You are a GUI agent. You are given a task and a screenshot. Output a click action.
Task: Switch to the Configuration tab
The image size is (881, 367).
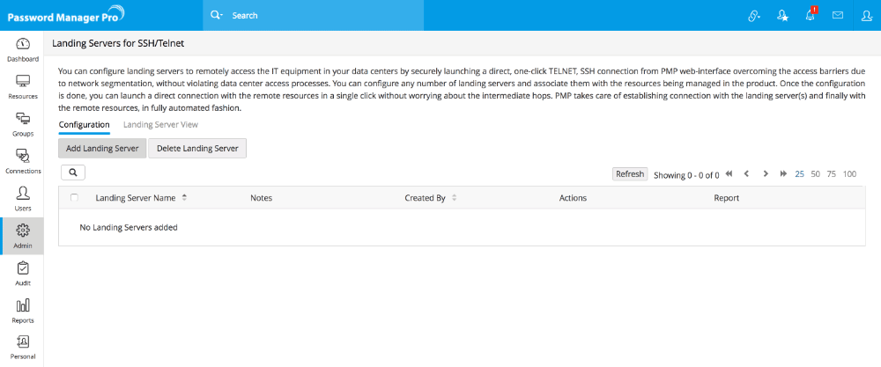[x=85, y=125]
